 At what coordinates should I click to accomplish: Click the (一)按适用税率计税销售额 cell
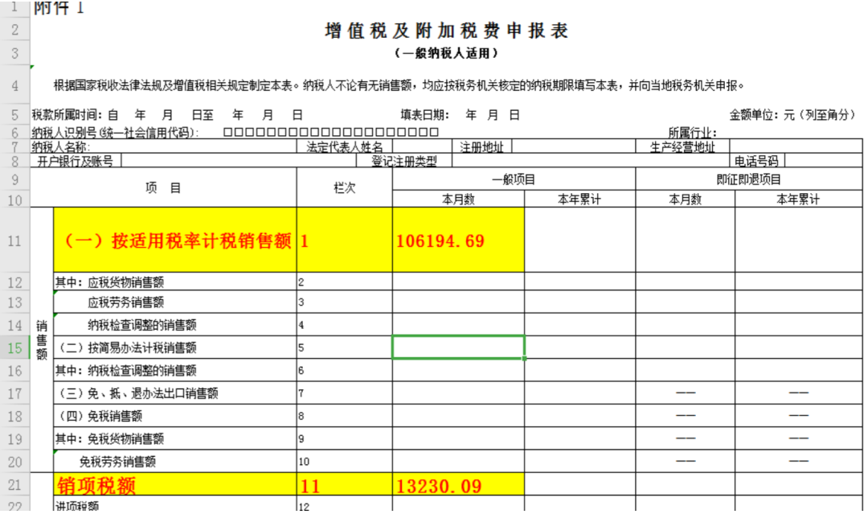click(x=175, y=241)
